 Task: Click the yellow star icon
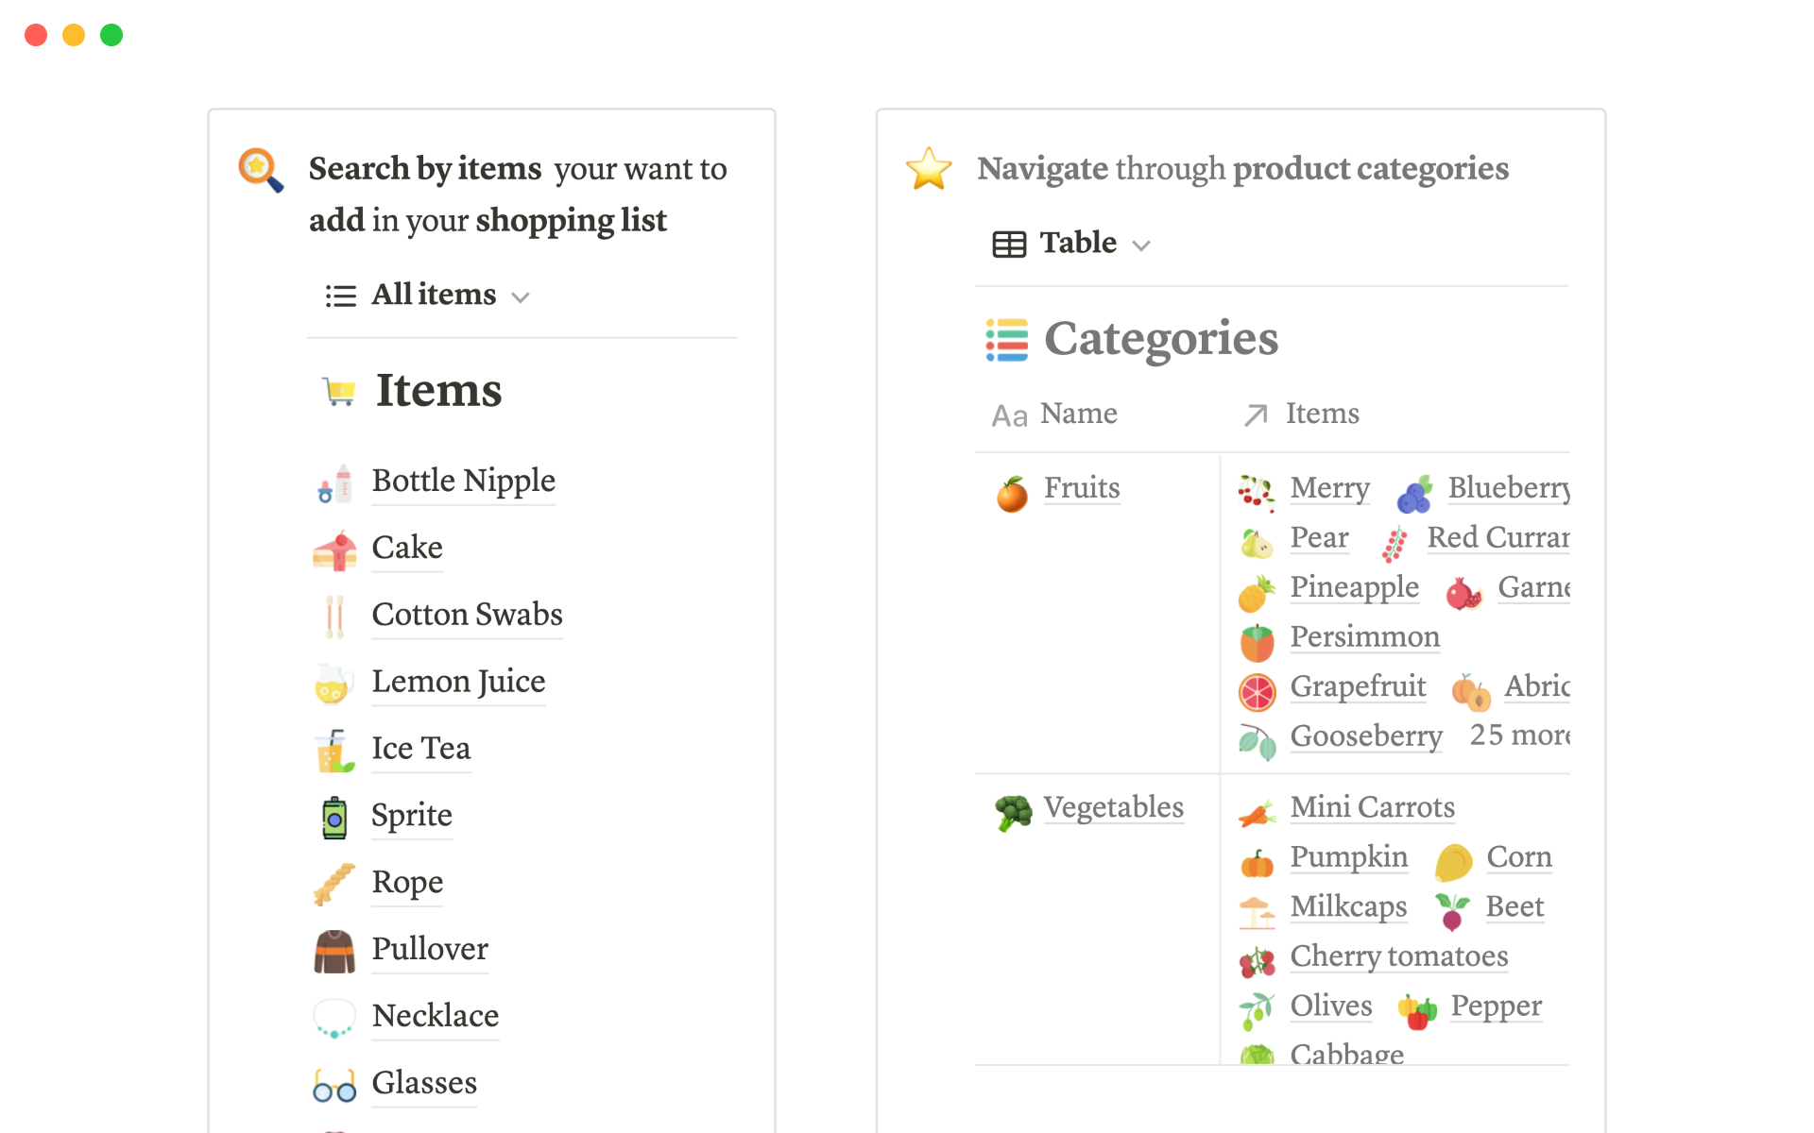929,169
